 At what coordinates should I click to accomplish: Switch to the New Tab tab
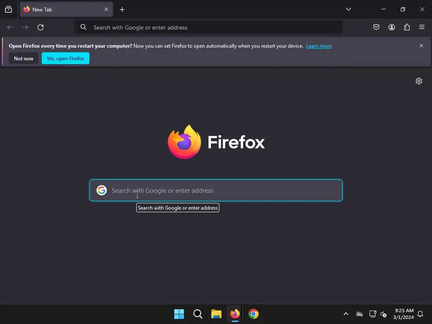(x=66, y=9)
